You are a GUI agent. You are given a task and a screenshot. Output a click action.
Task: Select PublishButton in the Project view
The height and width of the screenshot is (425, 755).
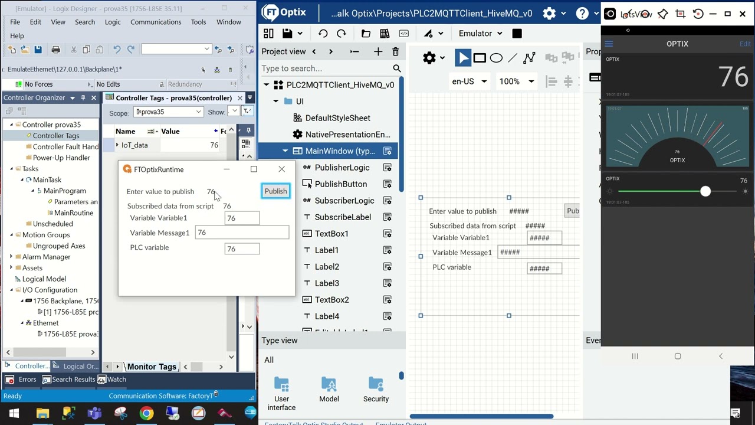[340, 184]
